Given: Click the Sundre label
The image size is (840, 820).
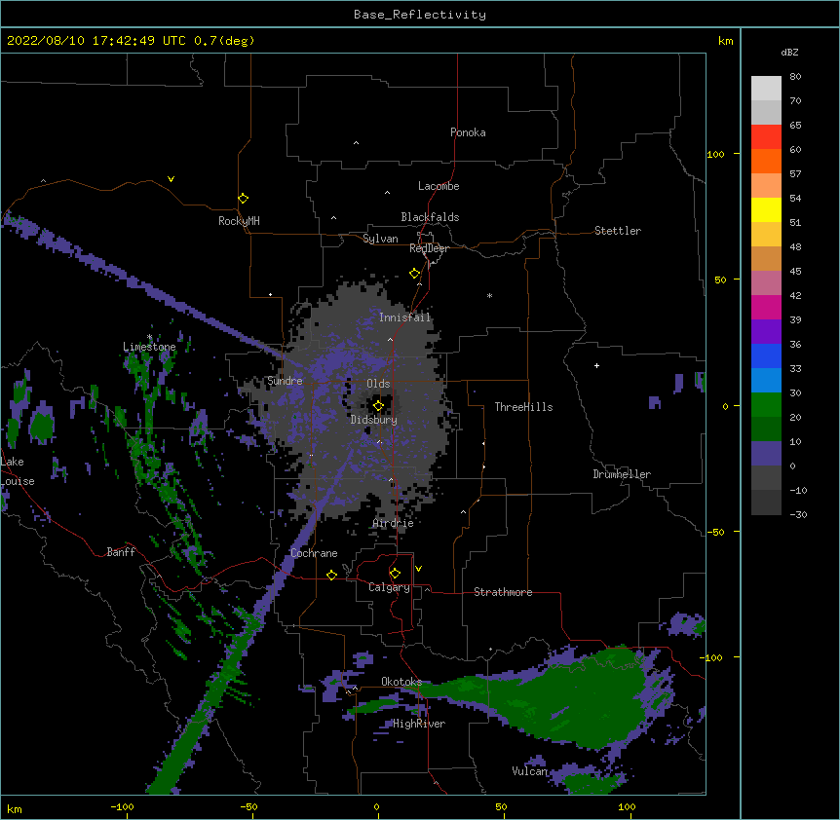Looking at the screenshot, I should pos(285,381).
